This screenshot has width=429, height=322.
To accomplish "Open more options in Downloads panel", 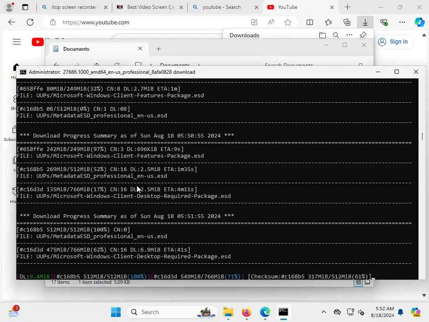I will (x=349, y=35).
